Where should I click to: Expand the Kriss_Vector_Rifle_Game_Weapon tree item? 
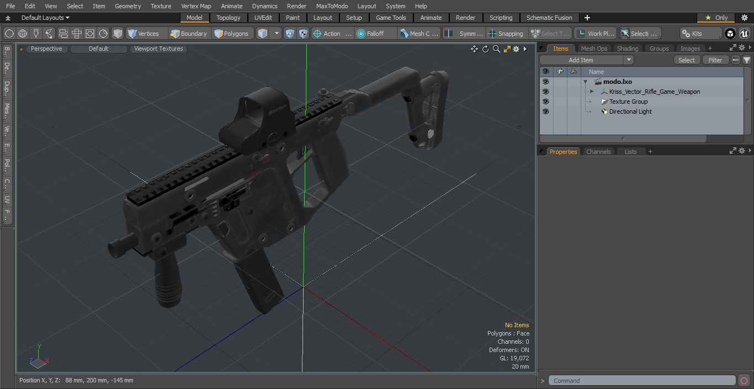coord(592,92)
